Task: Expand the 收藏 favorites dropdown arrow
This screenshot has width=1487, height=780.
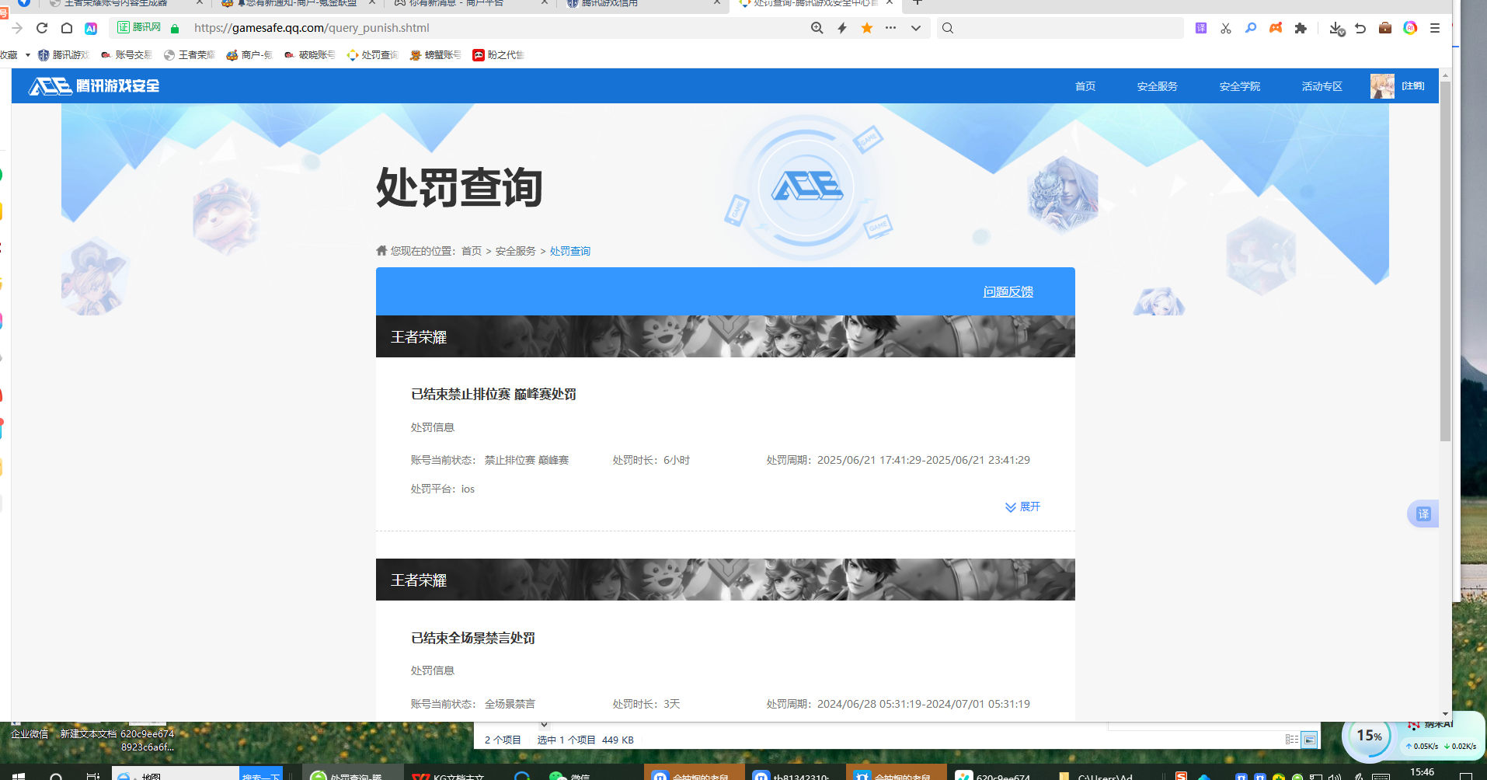Action: click(27, 55)
